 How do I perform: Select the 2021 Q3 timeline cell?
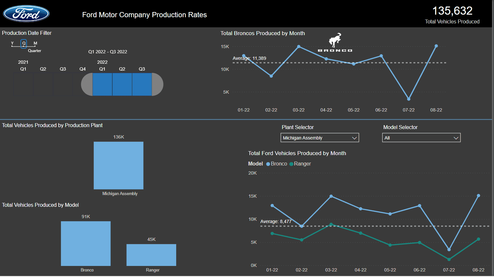63,85
